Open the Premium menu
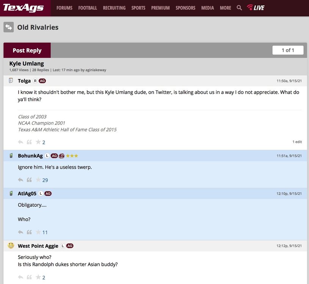 pos(160,8)
